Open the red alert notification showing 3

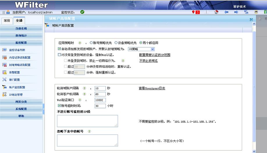click(196, 12)
